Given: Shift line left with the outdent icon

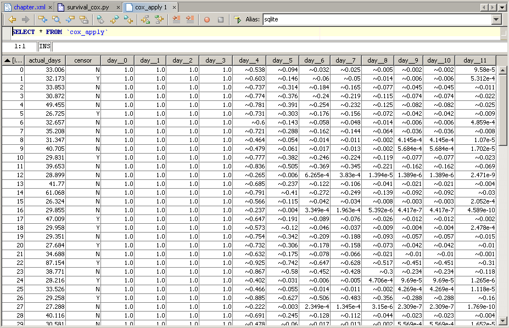Looking at the screenshot, I should [x=176, y=19].
